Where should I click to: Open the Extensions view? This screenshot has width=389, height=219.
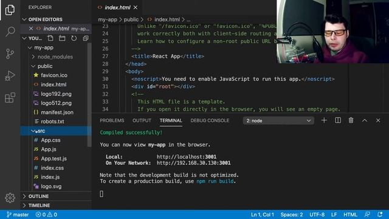10,97
